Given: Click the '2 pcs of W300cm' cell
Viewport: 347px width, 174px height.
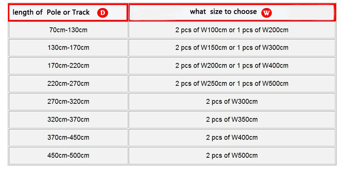Looking at the screenshot, I should (x=232, y=101).
